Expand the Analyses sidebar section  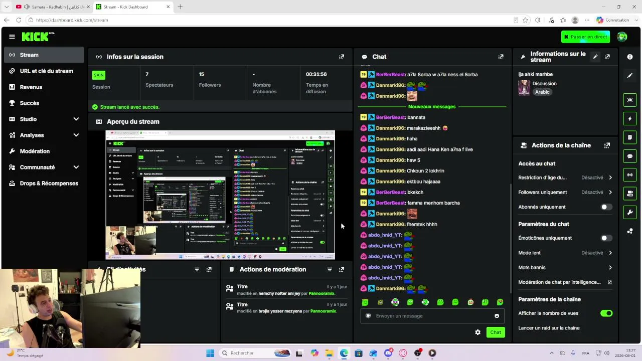tap(76, 135)
